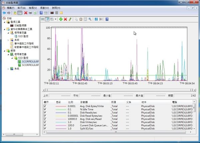Click the green plus Add counter icon
Viewport: 200px width, 143px height.
[61, 19]
